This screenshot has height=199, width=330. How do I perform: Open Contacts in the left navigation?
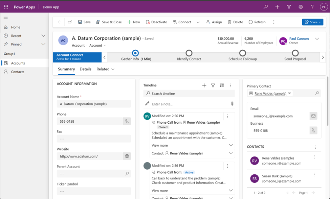[x=18, y=72]
